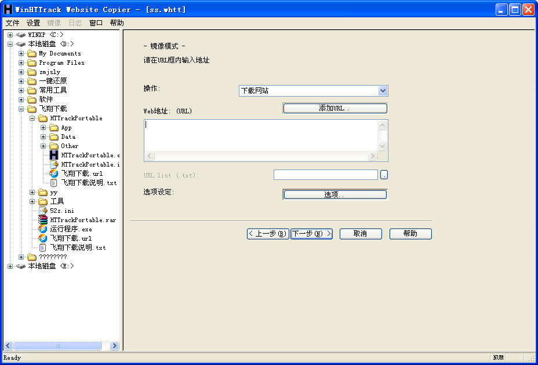Click the URL list (.txt) input field
The height and width of the screenshot is (365, 538).
point(326,175)
